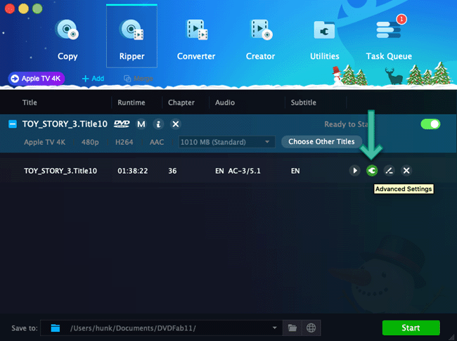Click the Add source button
457x341 pixels.
[93, 79]
